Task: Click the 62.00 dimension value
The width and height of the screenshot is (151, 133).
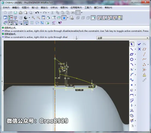Action: pos(79,90)
